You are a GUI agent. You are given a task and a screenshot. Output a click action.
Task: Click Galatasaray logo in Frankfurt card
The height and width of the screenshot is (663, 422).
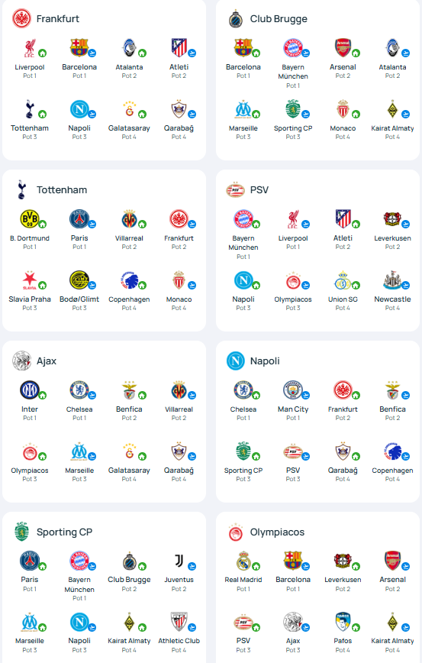click(129, 109)
